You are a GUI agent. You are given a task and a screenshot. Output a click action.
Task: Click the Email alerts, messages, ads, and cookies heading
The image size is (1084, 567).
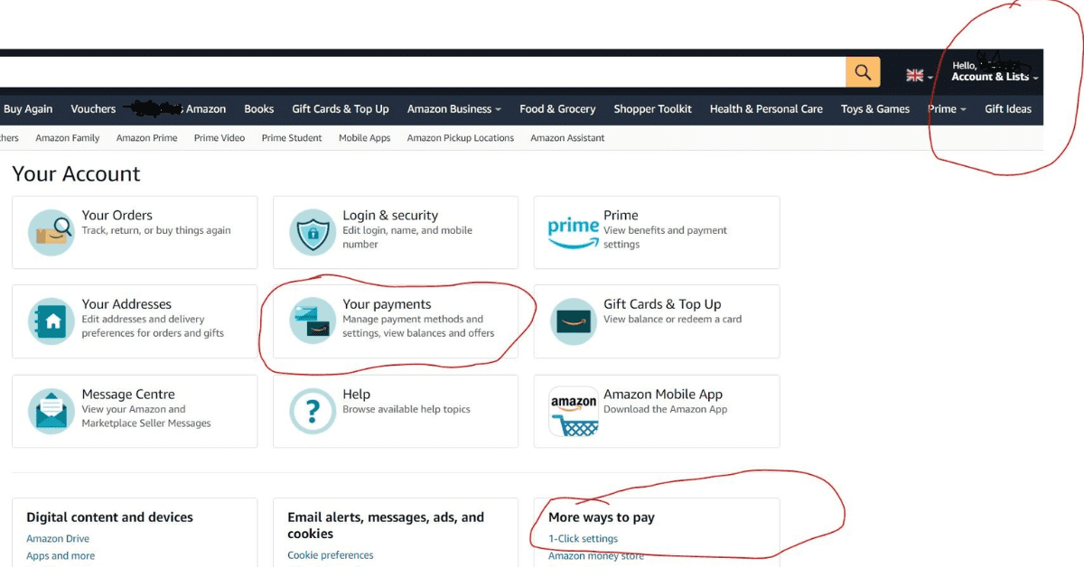pos(386,525)
